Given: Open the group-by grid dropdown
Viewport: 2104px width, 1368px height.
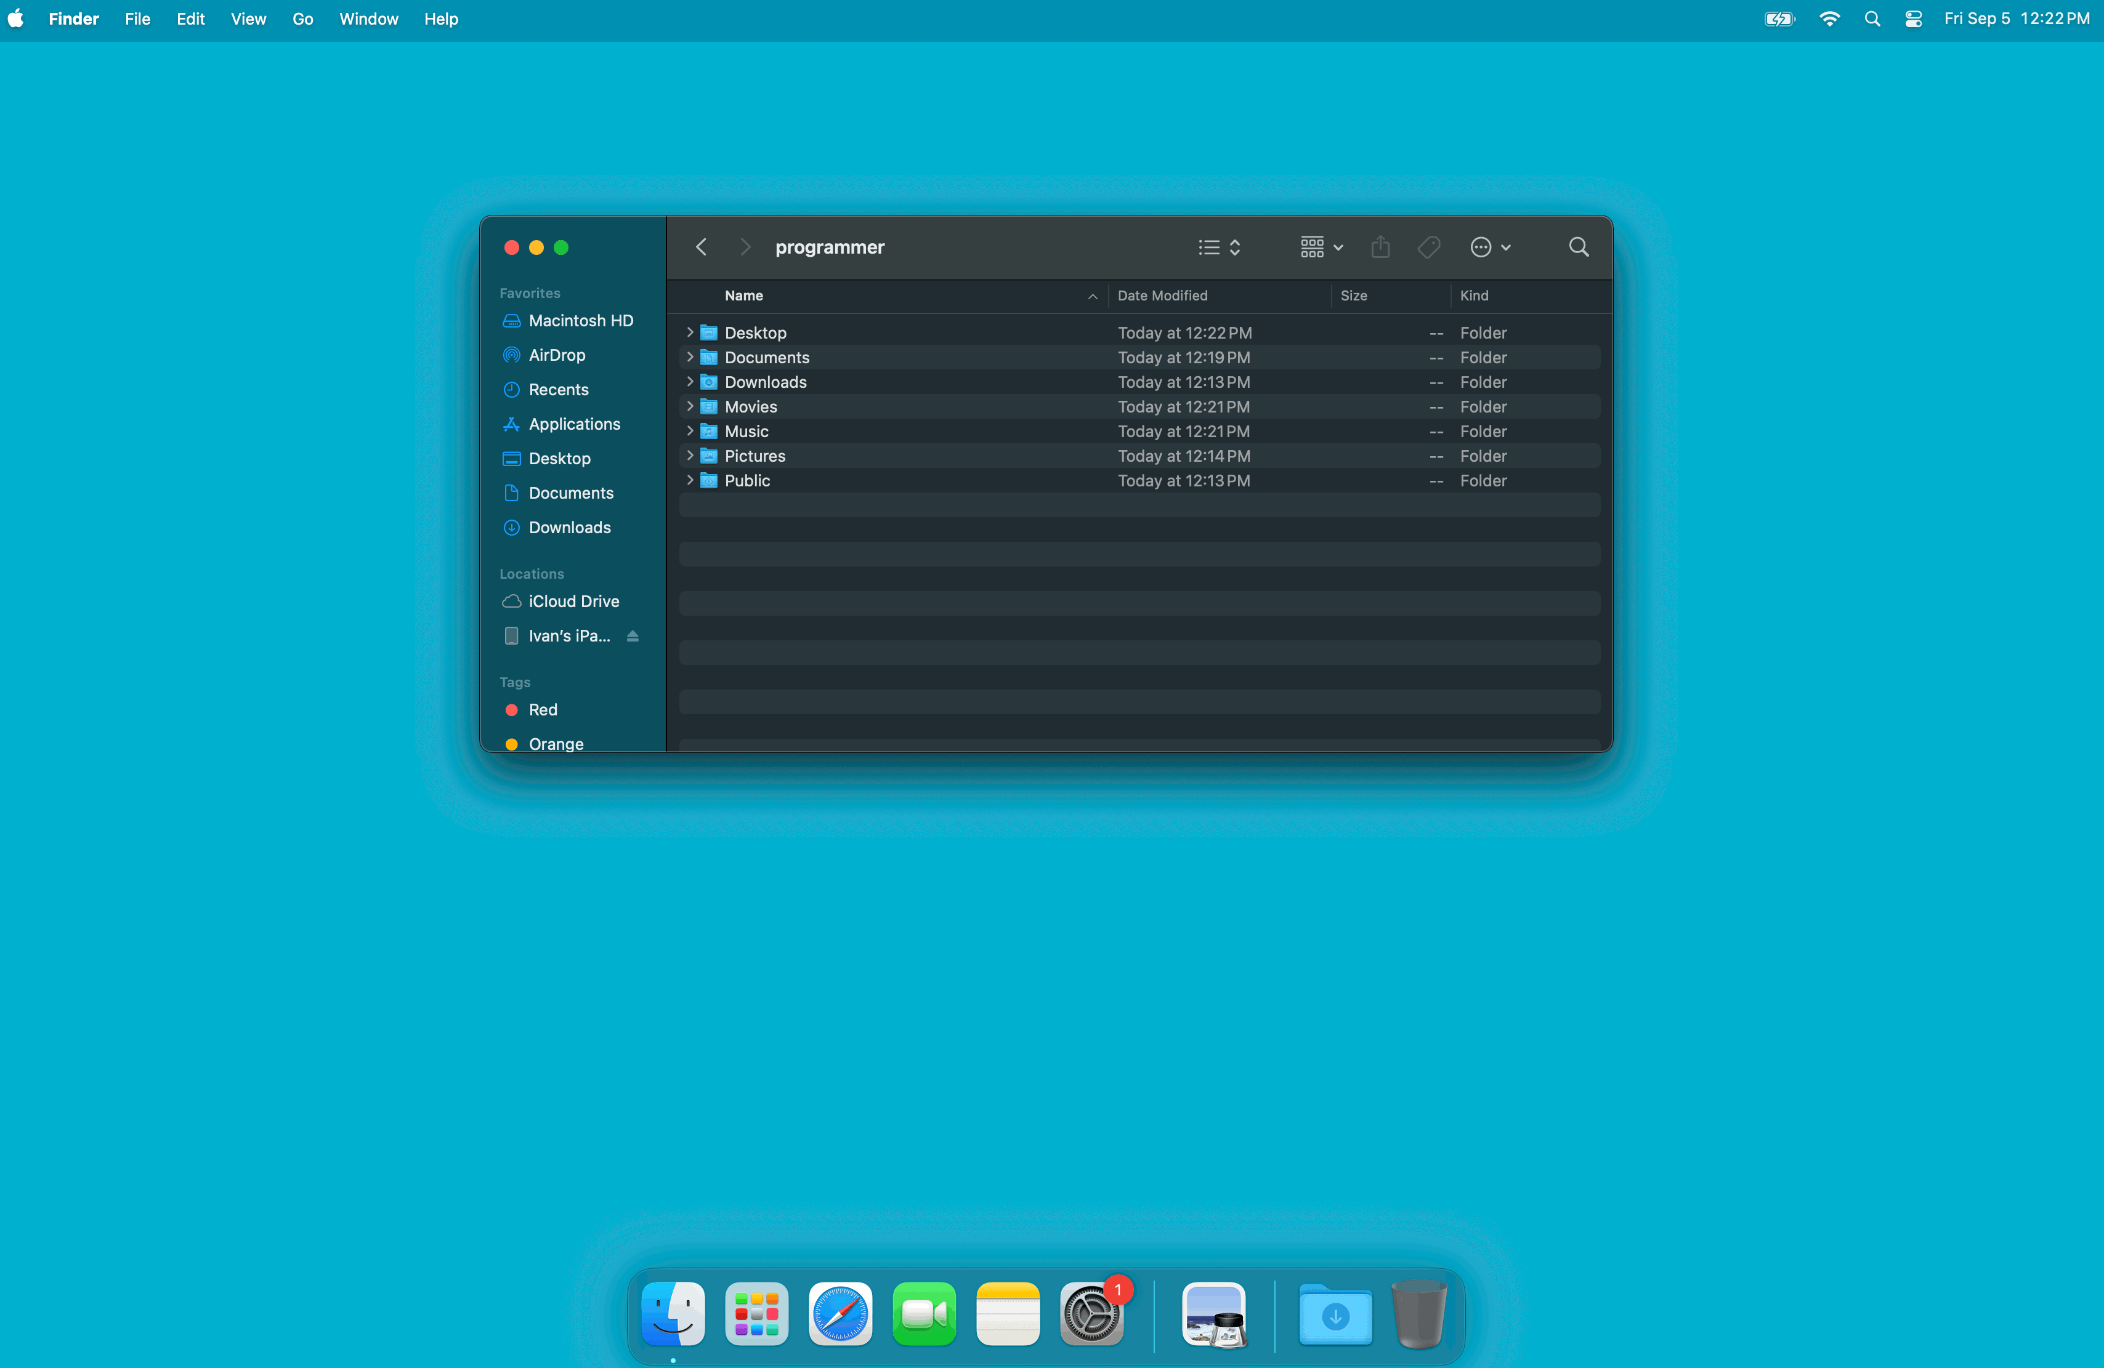Looking at the screenshot, I should click(1322, 247).
